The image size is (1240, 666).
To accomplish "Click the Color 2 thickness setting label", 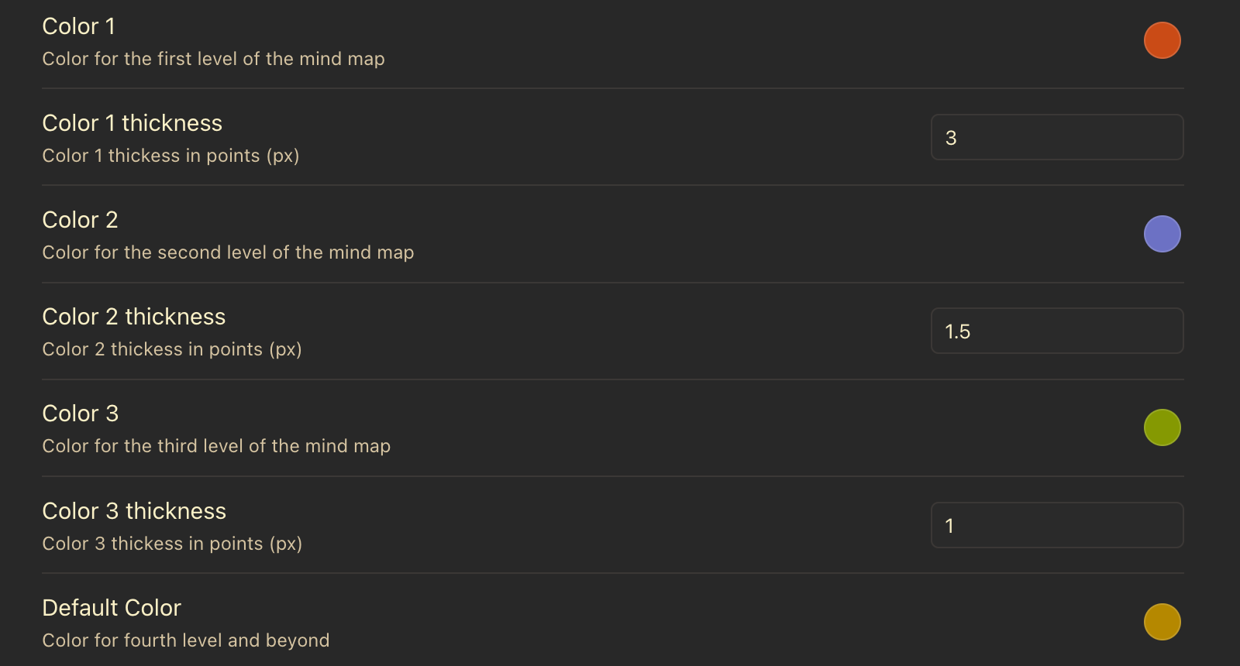I will point(133,317).
